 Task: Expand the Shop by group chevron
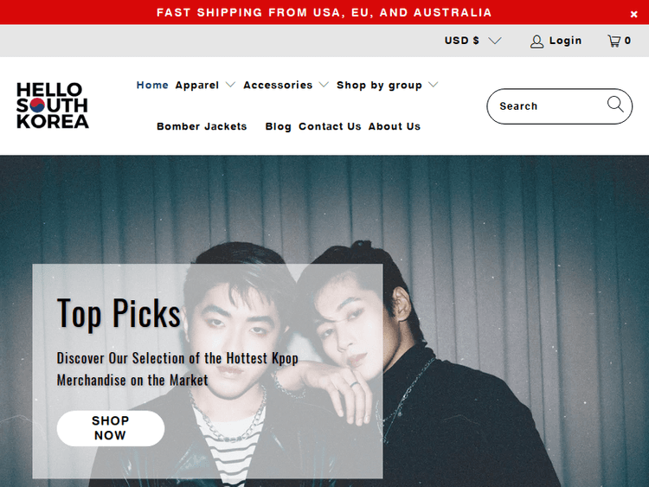(x=433, y=85)
